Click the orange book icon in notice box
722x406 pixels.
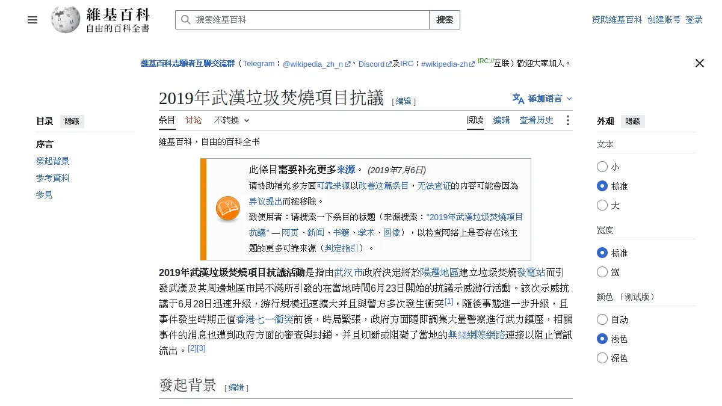228,209
